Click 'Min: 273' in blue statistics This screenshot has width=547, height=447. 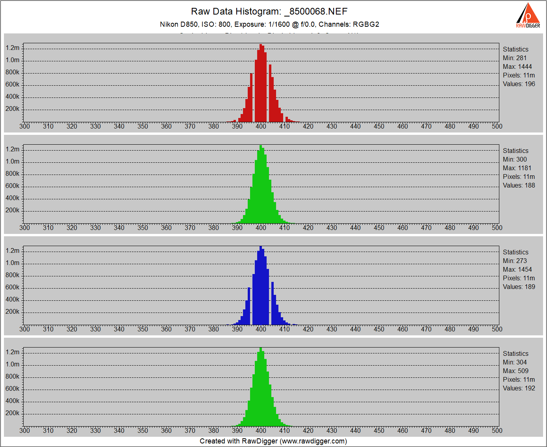coord(514,261)
